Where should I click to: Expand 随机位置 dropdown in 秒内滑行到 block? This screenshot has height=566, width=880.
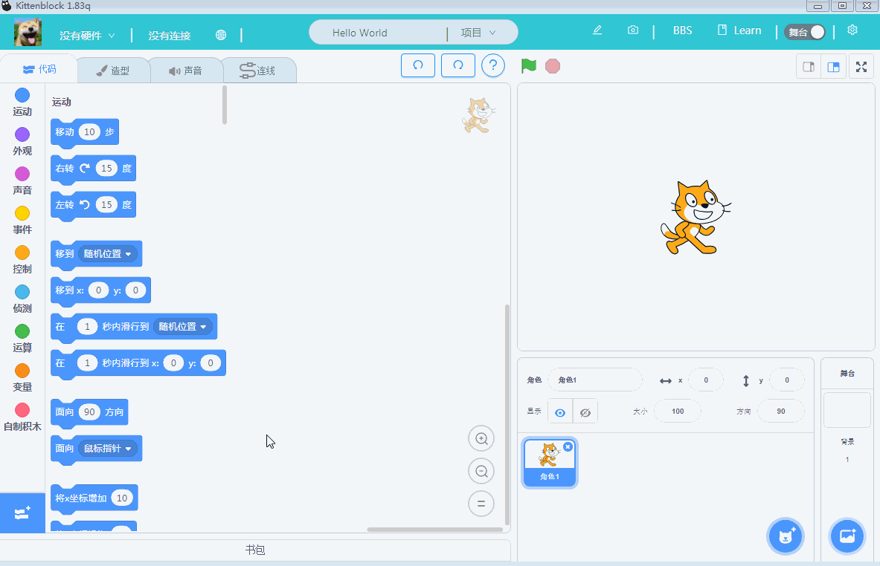coord(182,326)
